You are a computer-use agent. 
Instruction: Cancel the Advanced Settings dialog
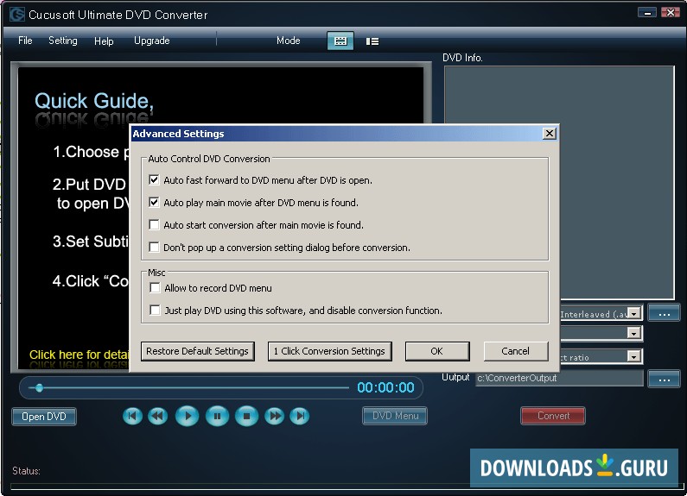pyautogui.click(x=516, y=351)
